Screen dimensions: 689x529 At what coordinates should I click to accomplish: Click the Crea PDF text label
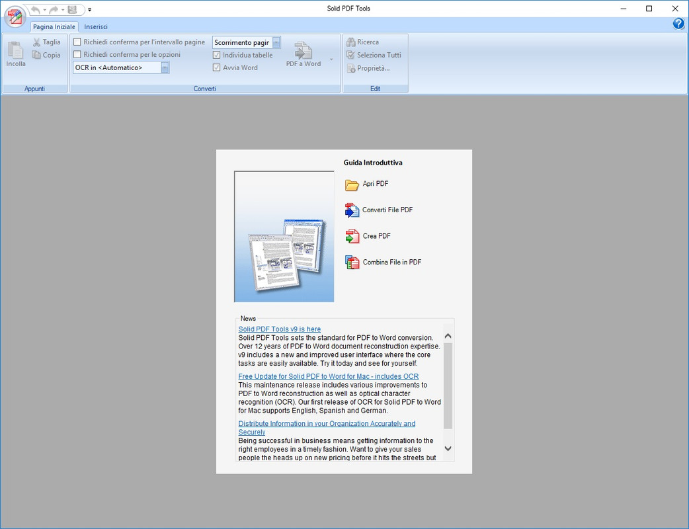(377, 236)
